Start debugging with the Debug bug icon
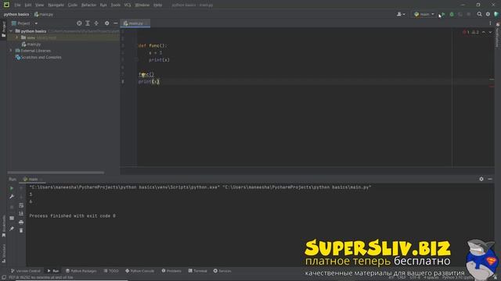The height and width of the screenshot is (281, 501). click(452, 14)
